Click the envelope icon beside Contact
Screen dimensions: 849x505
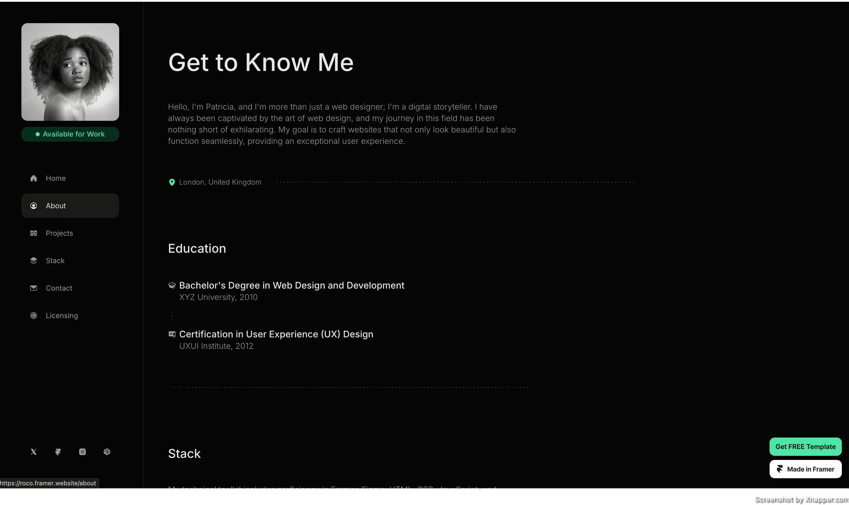tap(34, 288)
